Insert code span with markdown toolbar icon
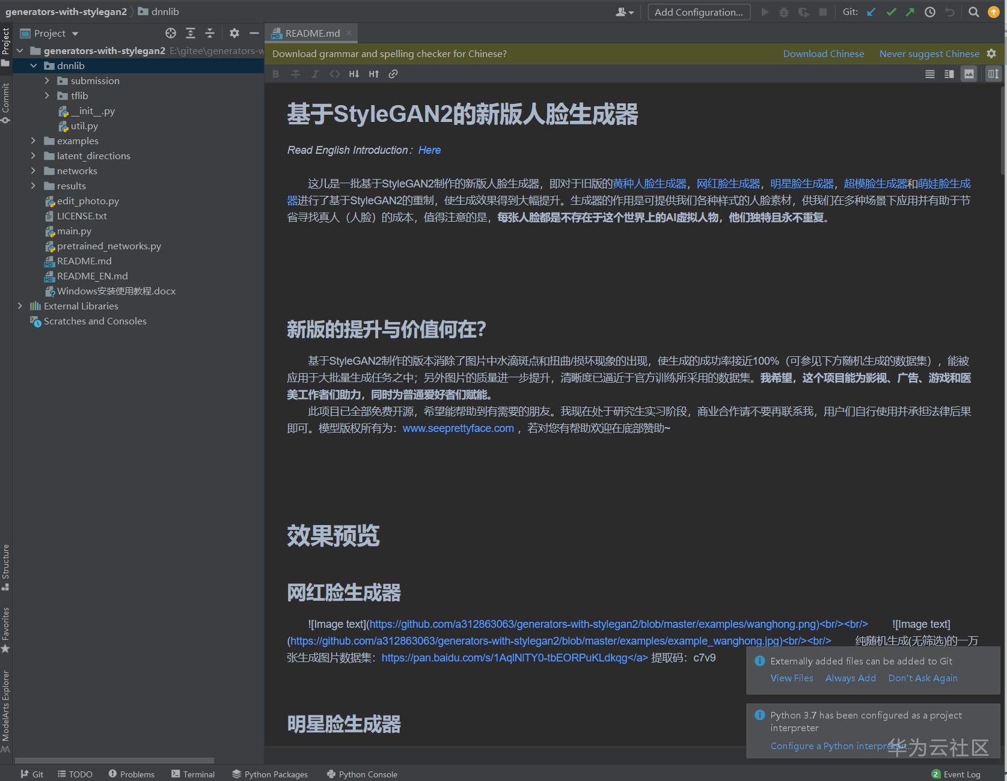Screen dimensions: 1007x781 (x=335, y=74)
